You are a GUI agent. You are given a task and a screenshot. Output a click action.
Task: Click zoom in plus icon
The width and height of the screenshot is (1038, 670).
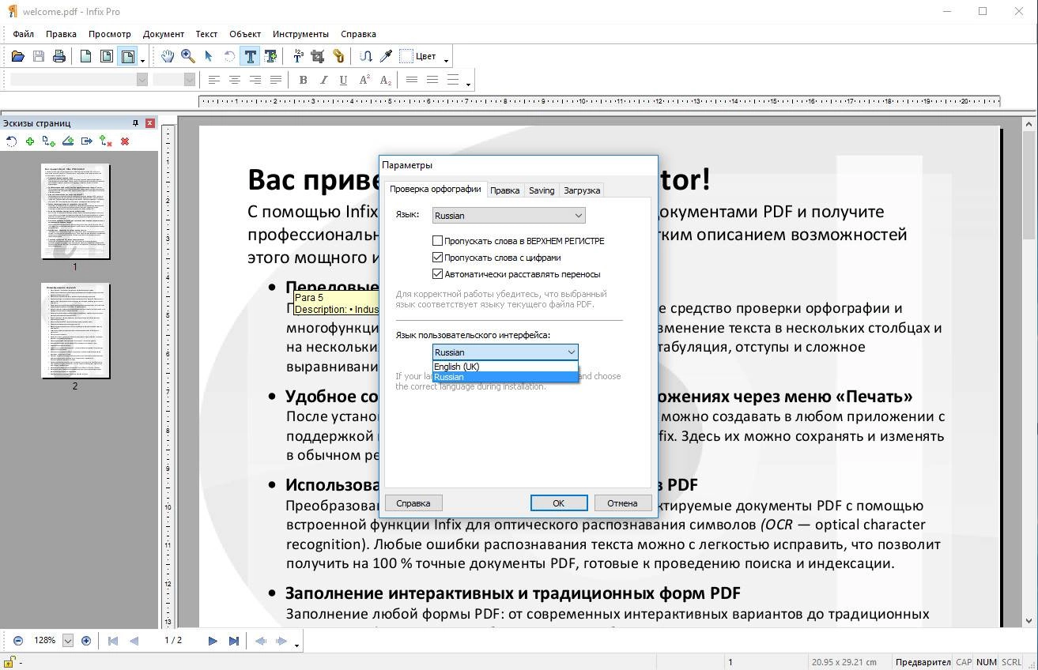(x=86, y=641)
